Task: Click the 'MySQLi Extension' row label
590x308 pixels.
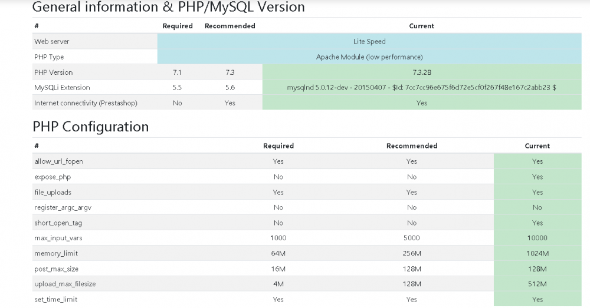Action: pos(62,88)
